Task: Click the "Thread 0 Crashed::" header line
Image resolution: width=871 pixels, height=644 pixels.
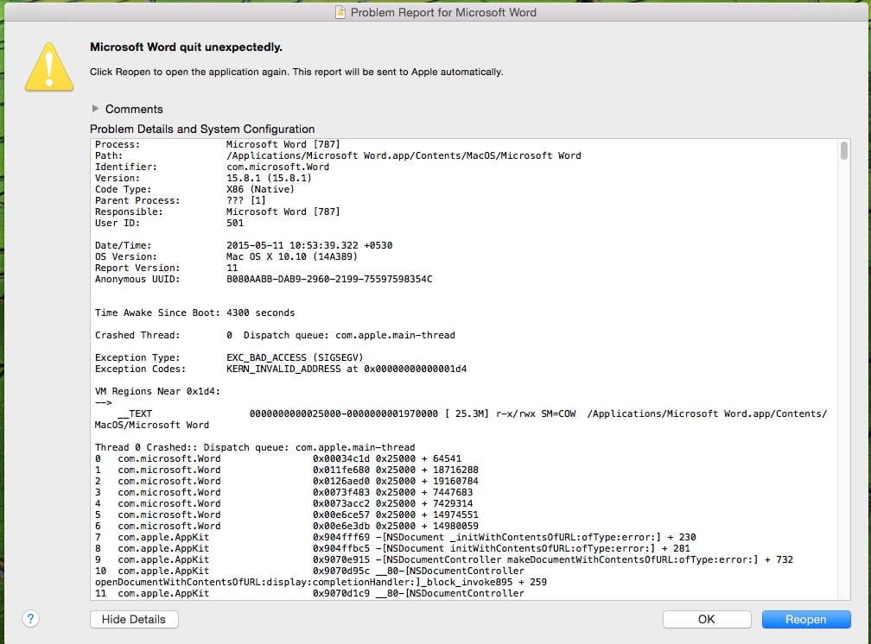Action: tap(255, 447)
